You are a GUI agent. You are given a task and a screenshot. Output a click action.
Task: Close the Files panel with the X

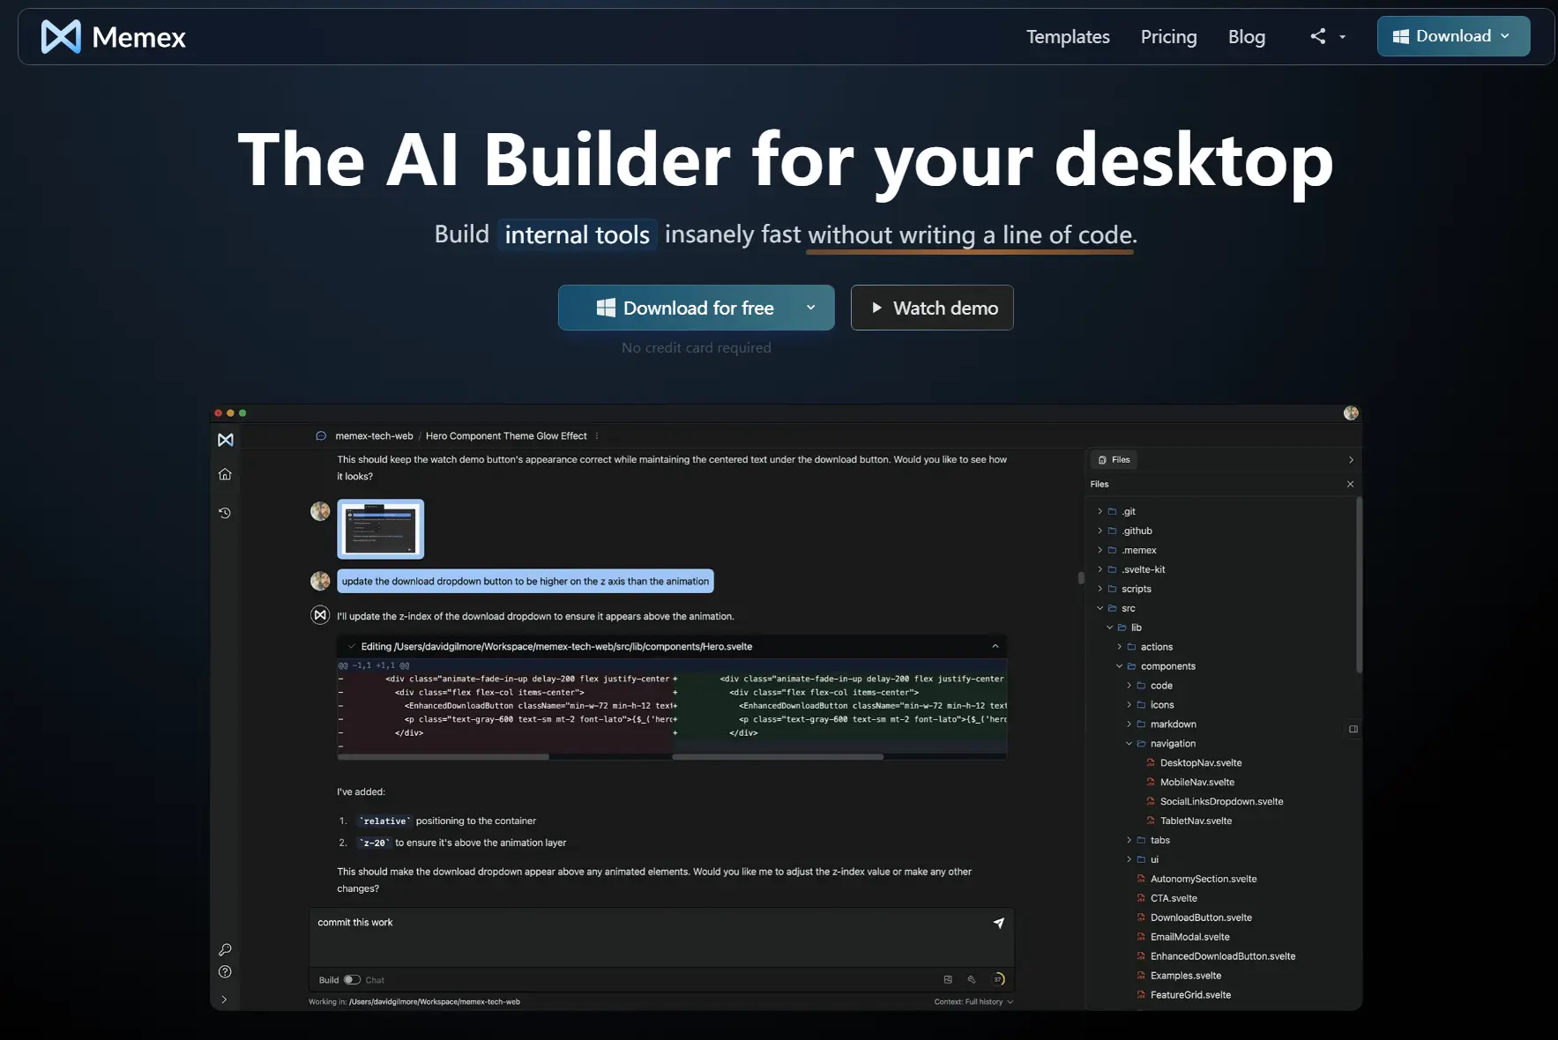[1350, 484]
